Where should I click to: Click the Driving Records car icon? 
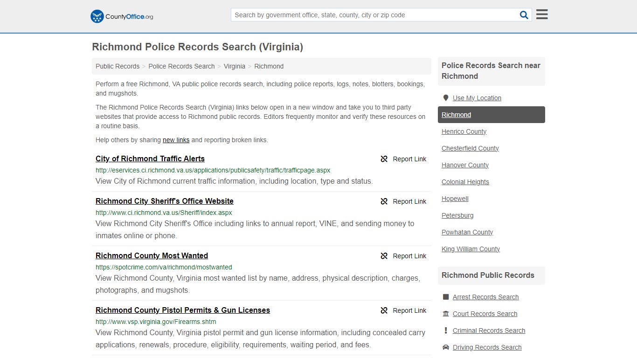[x=446, y=347]
